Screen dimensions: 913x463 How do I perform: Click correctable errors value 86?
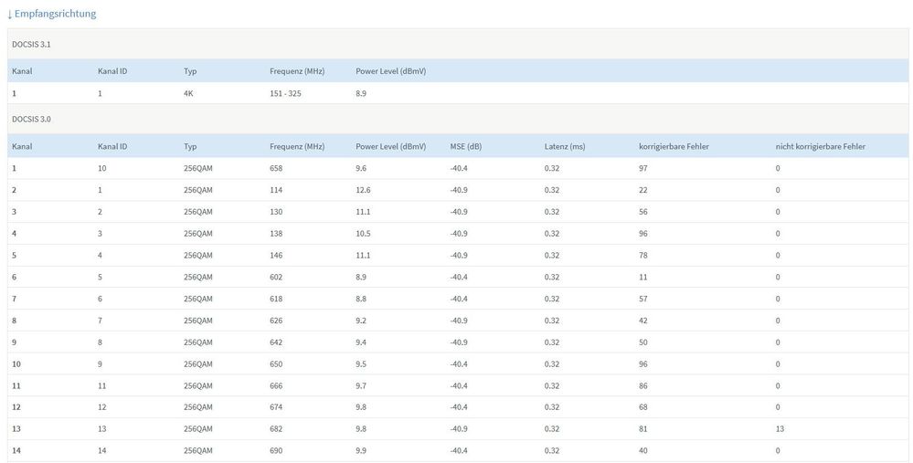(x=643, y=386)
